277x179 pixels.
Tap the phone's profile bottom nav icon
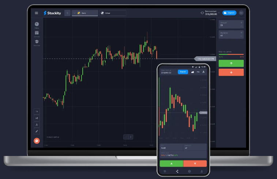pyautogui.click(x=201, y=171)
